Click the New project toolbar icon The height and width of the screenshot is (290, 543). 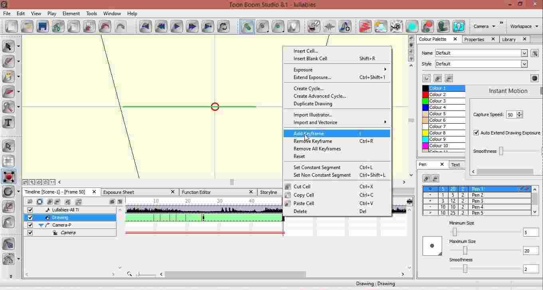[12, 27]
